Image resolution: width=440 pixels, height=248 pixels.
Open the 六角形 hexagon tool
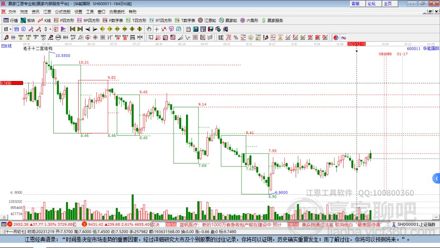click(x=249, y=21)
